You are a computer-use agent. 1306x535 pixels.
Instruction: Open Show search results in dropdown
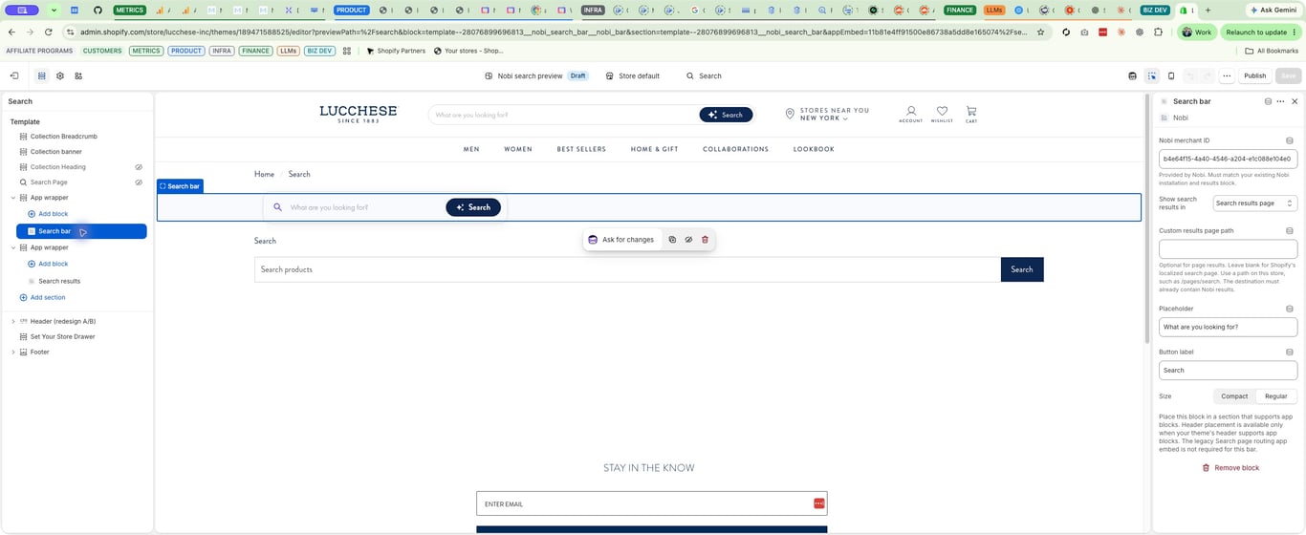click(1254, 203)
